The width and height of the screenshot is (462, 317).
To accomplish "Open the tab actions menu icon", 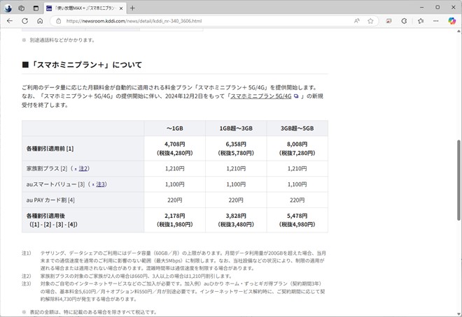I will click(x=36, y=8).
